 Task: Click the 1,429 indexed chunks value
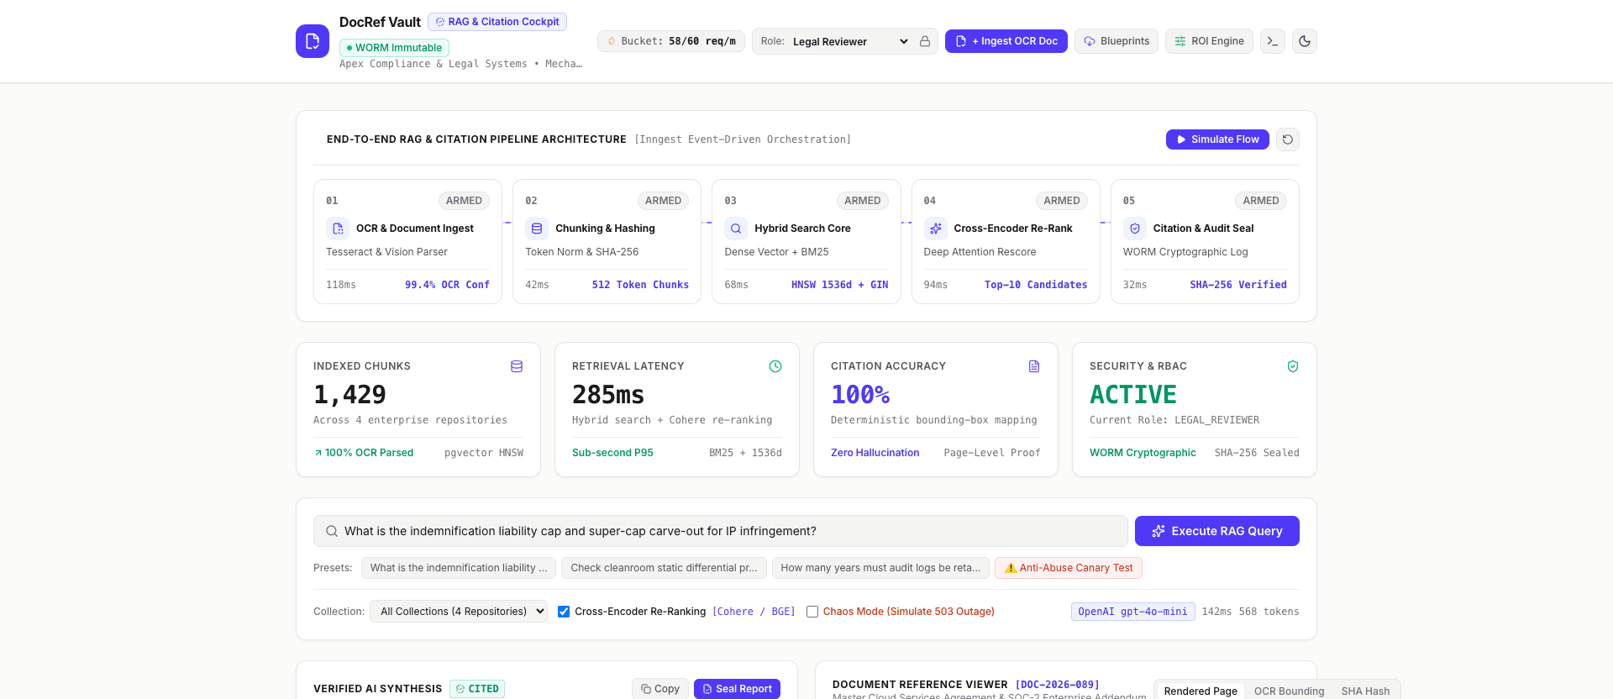pyautogui.click(x=349, y=394)
